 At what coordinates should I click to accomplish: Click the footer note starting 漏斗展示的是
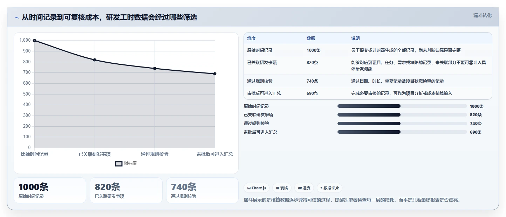coord(351,200)
